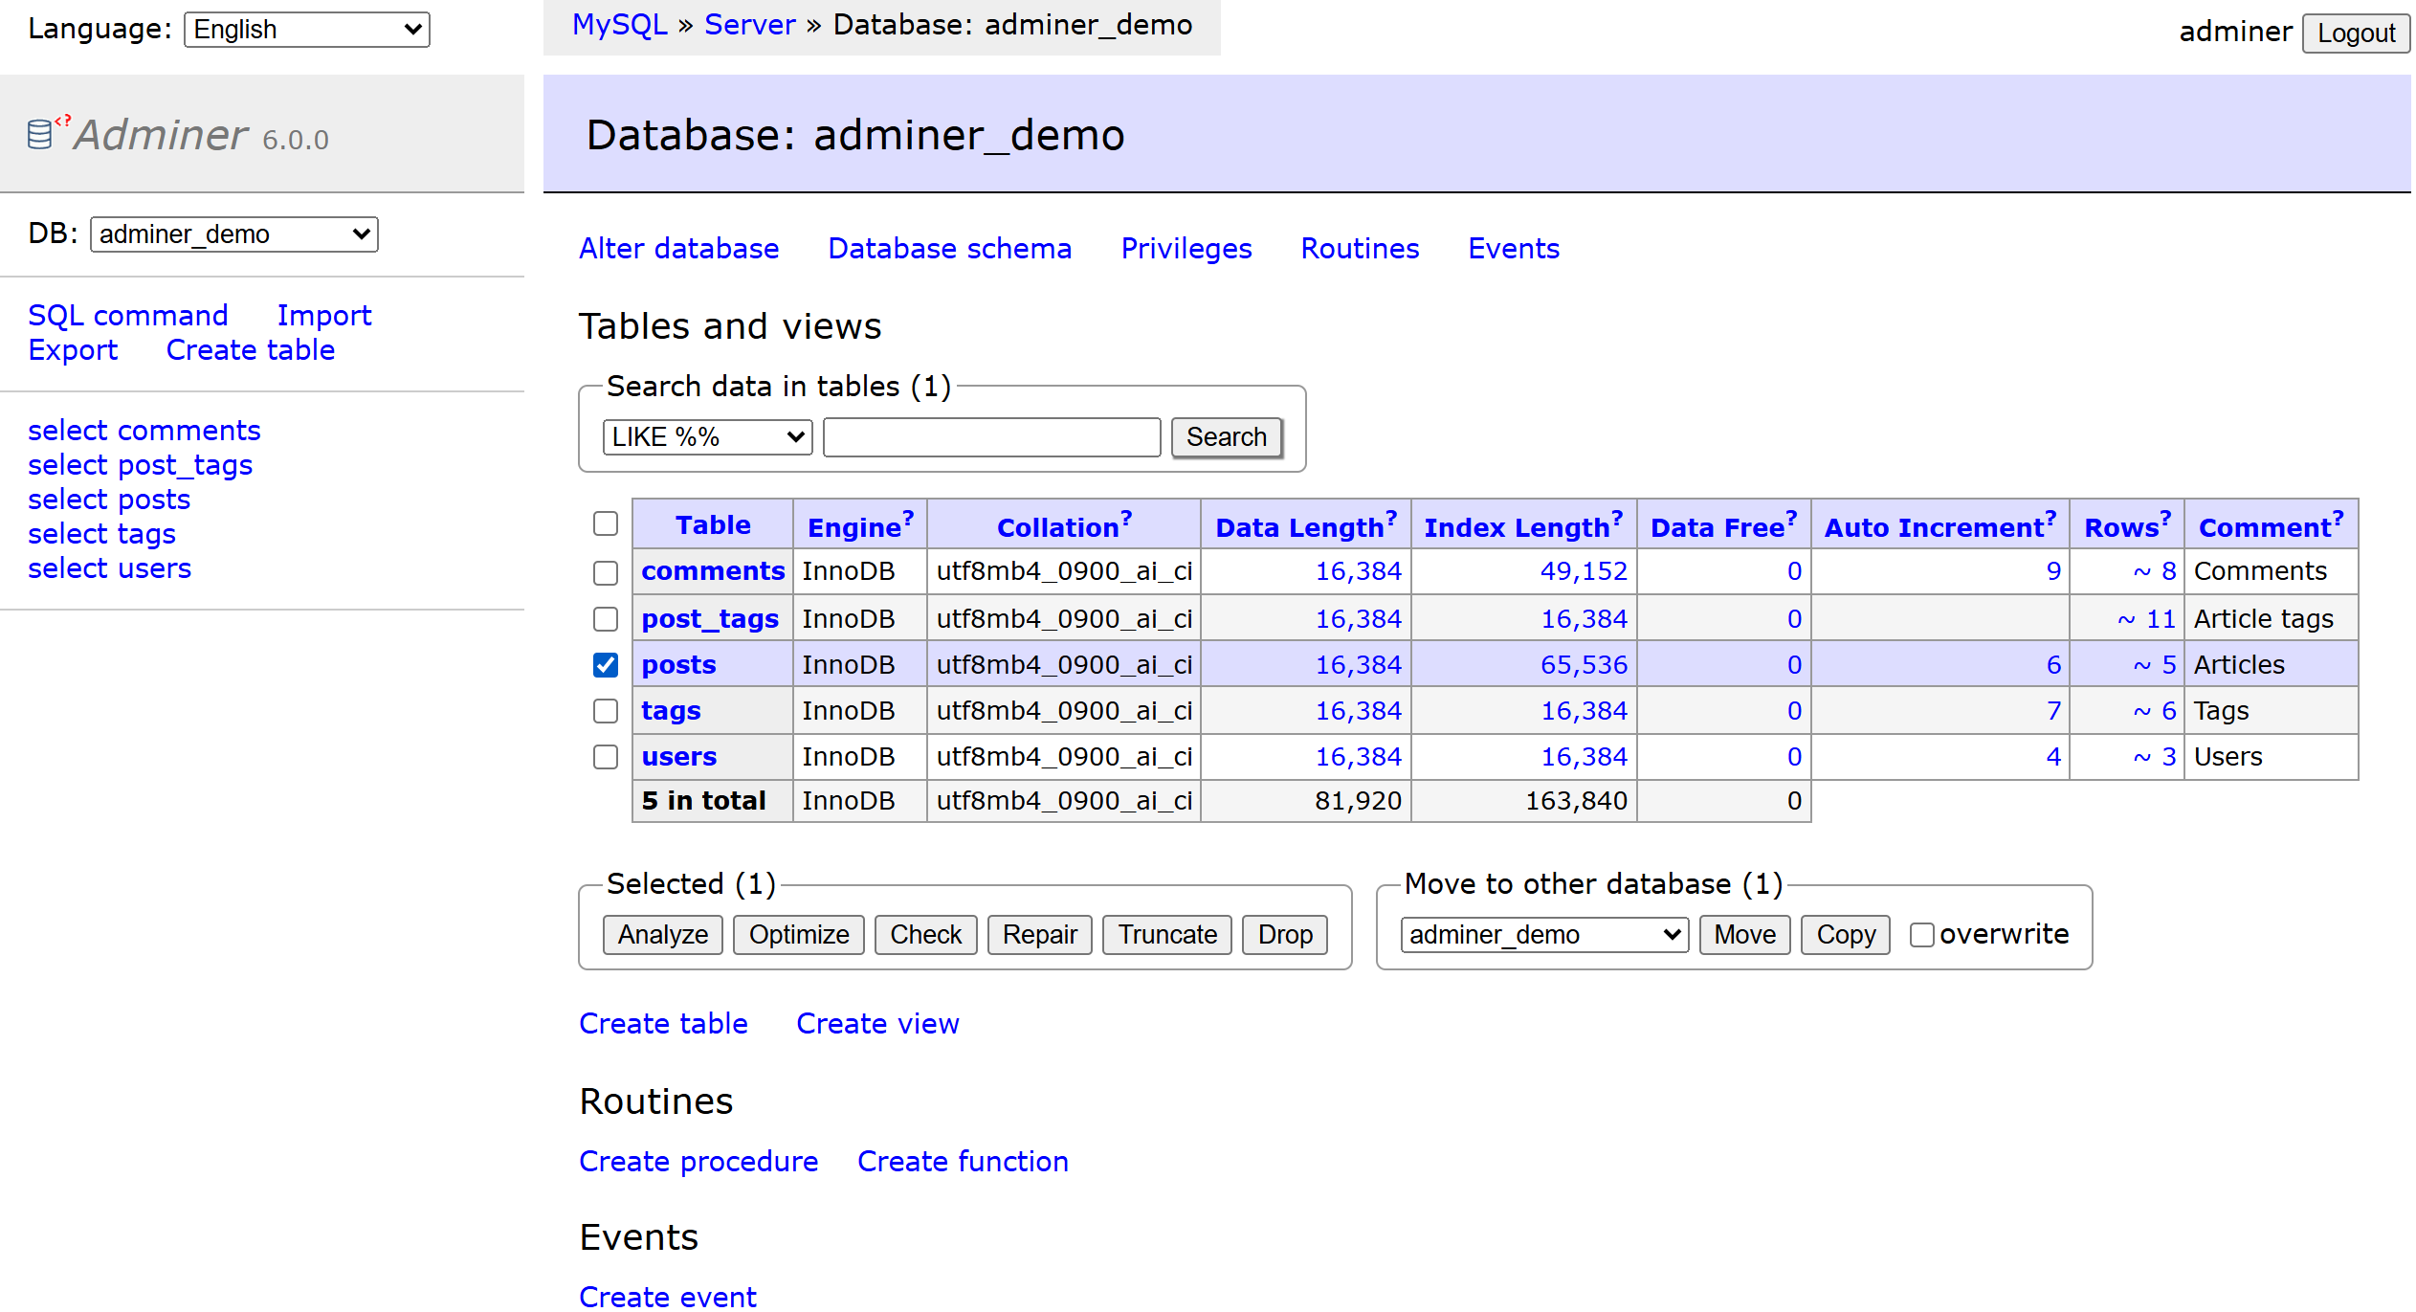Open Export in sidebar
The image size is (2416, 1312).
pos(73,350)
